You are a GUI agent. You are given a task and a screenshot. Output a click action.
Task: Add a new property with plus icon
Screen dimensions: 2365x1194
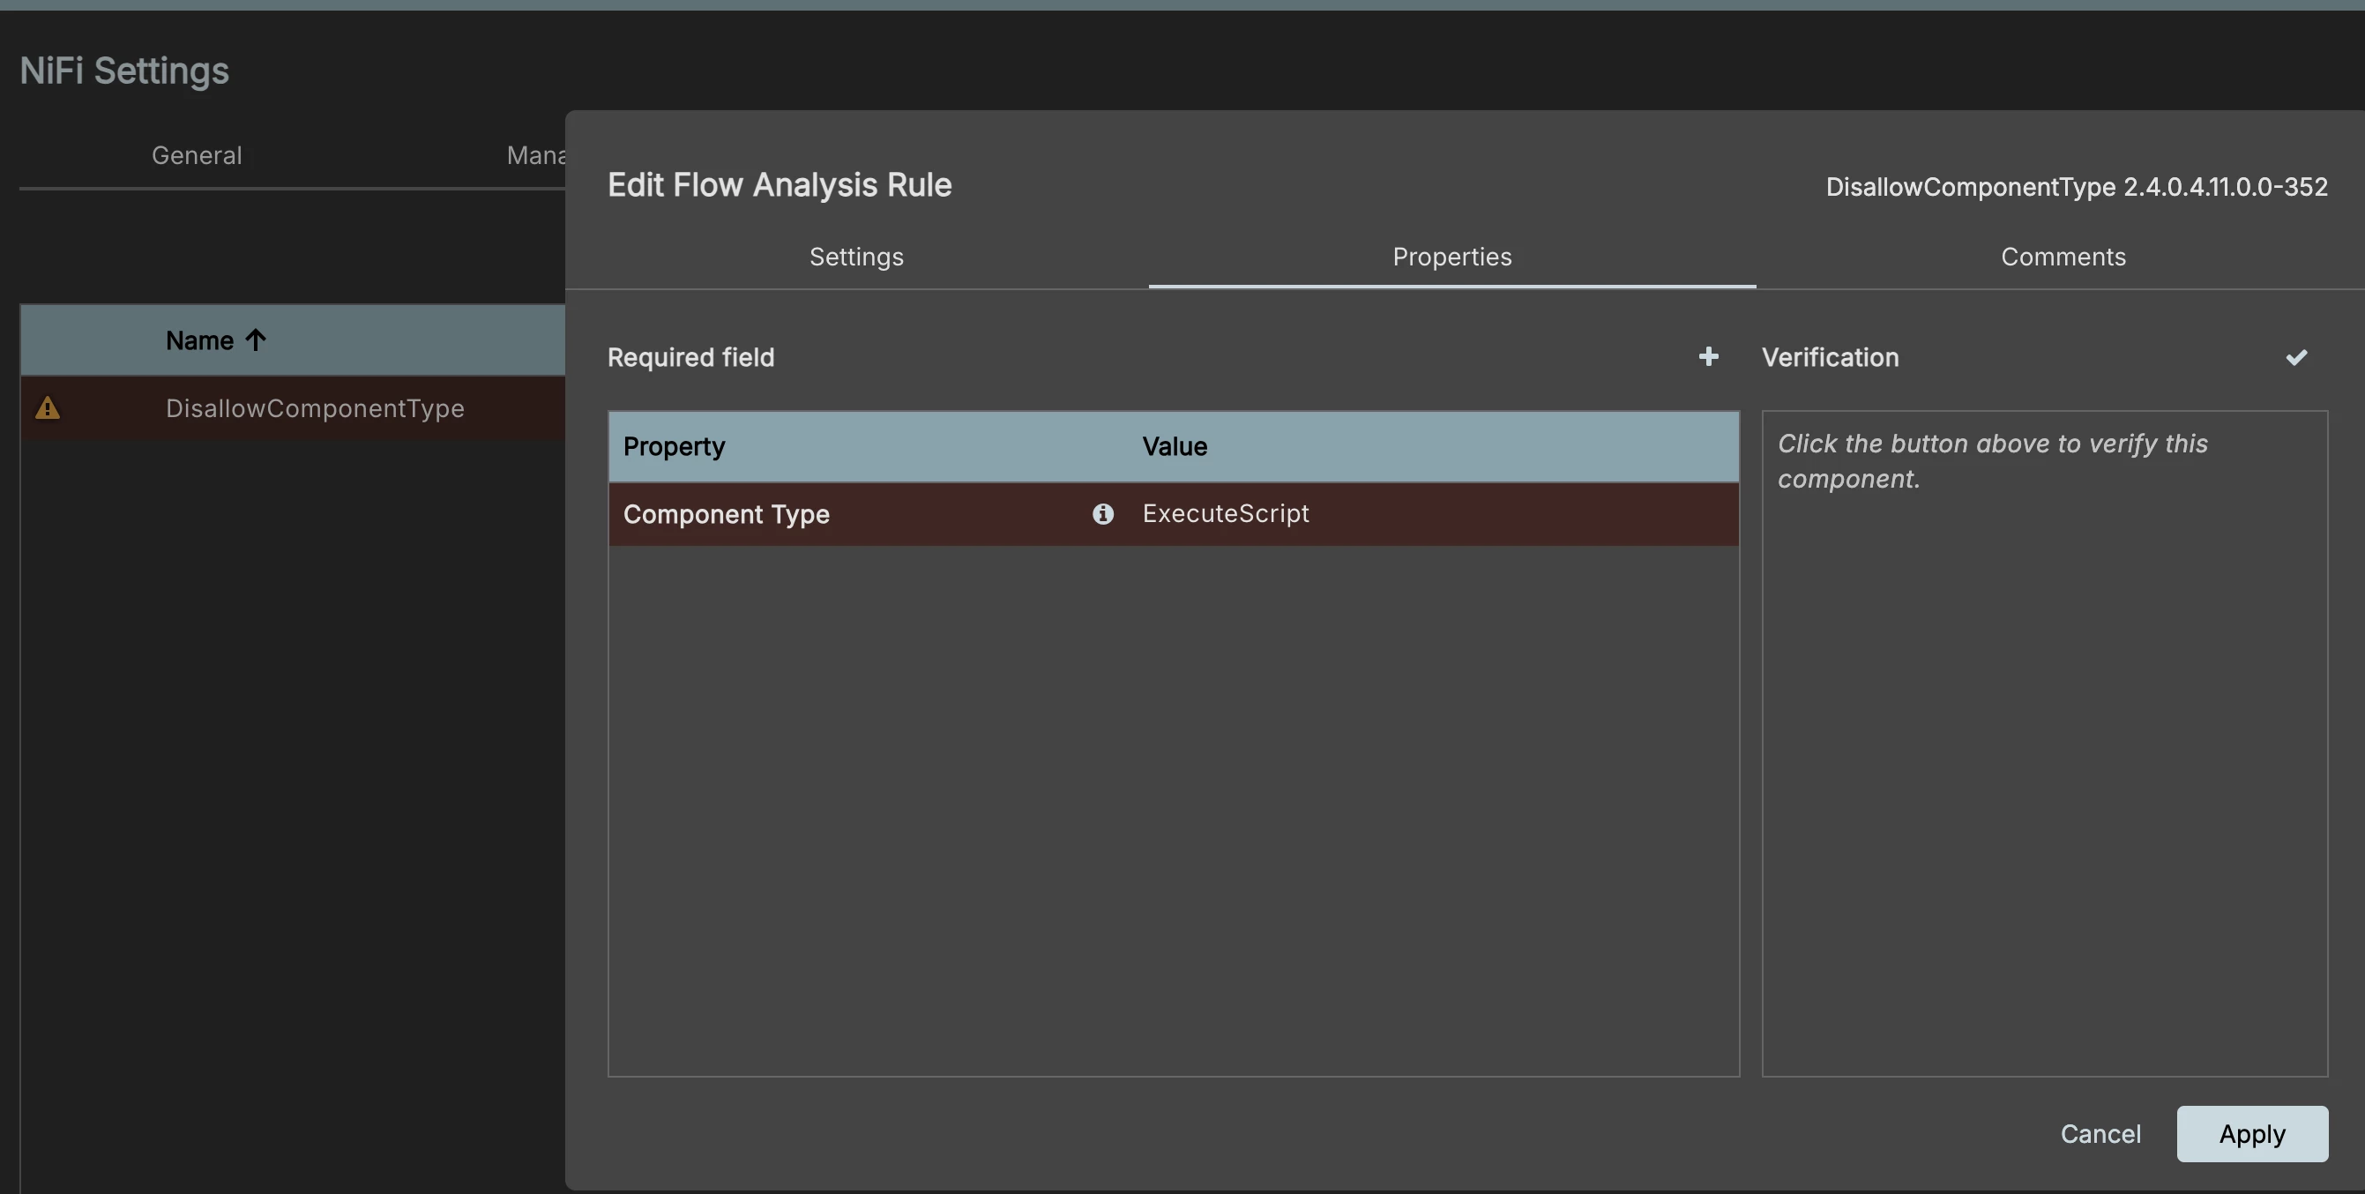pos(1708,357)
